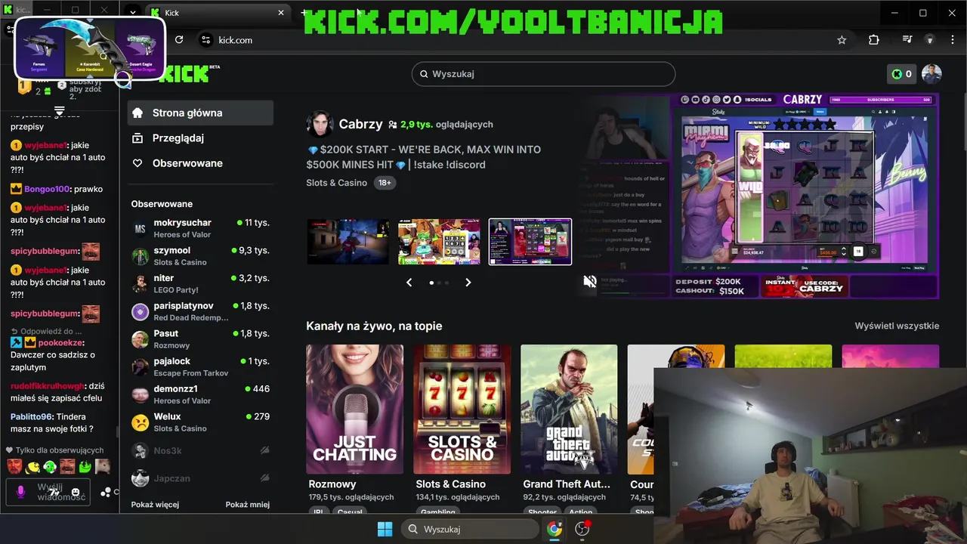967x544 pixels.
Task: Open szymool followed channel
Action: point(200,256)
